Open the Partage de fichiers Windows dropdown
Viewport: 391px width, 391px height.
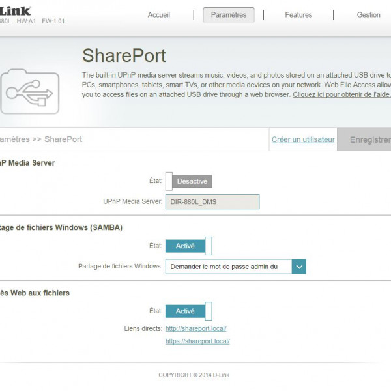[x=228, y=267]
